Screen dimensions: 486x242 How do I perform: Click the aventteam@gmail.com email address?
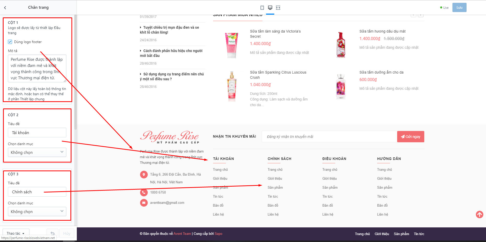tap(167, 203)
